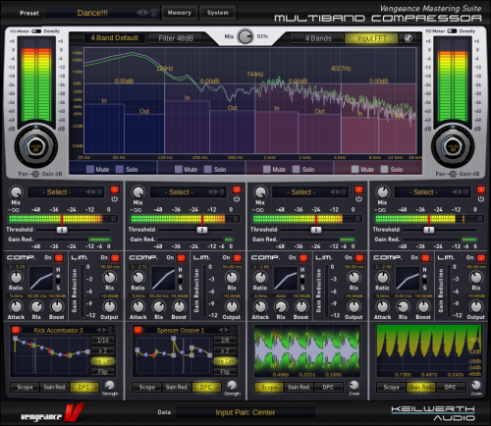
Task: Click the power icon on the second band
Action: point(237,199)
